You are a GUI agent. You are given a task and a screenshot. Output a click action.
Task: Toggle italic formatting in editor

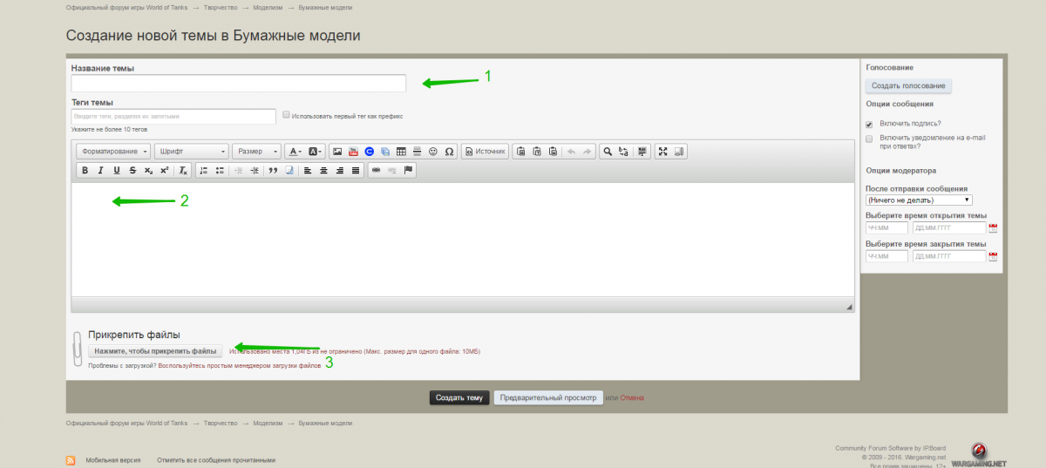click(100, 170)
